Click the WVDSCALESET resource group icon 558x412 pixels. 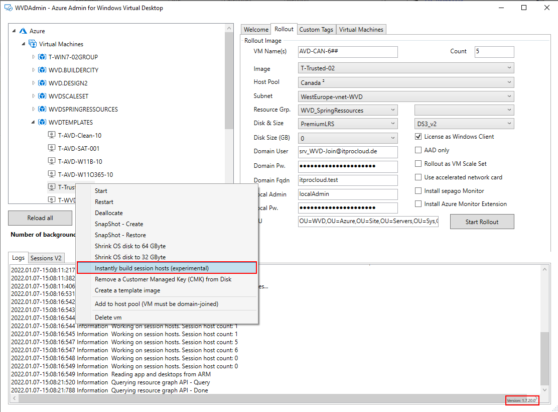coord(42,96)
